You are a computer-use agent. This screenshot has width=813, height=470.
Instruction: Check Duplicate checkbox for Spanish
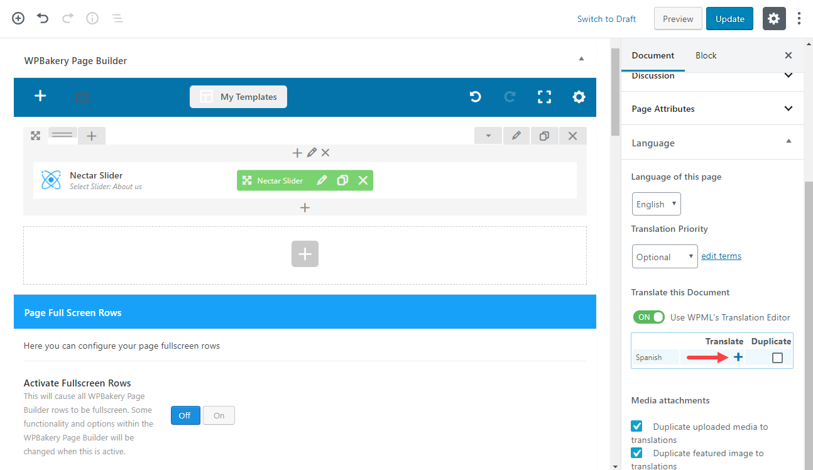[777, 358]
